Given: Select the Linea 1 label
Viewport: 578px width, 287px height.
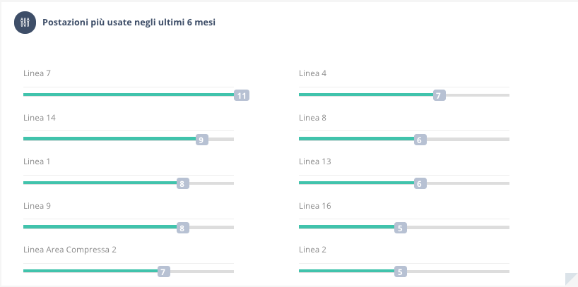Looking at the screenshot, I should [x=37, y=161].
